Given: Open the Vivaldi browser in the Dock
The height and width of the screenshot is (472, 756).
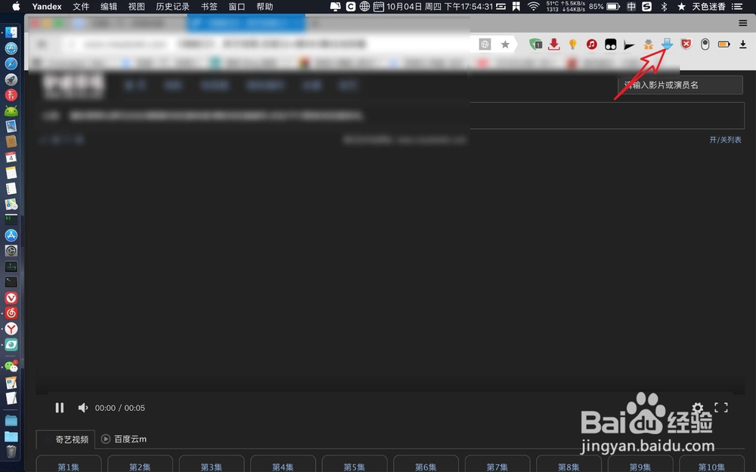Looking at the screenshot, I should 11,298.
